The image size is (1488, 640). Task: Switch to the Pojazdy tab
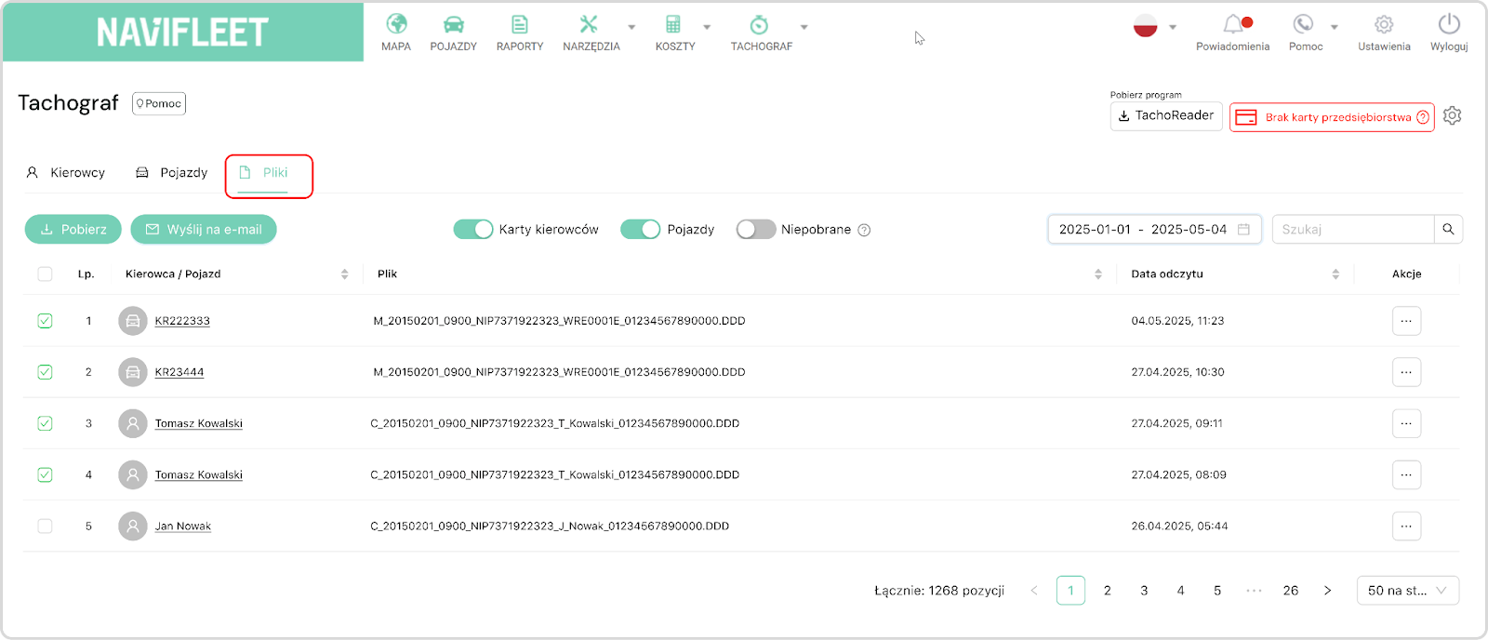coord(172,173)
